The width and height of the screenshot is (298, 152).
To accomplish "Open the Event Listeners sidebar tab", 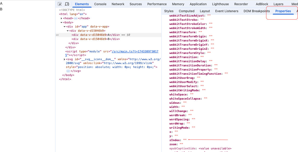I will (x=227, y=11).
